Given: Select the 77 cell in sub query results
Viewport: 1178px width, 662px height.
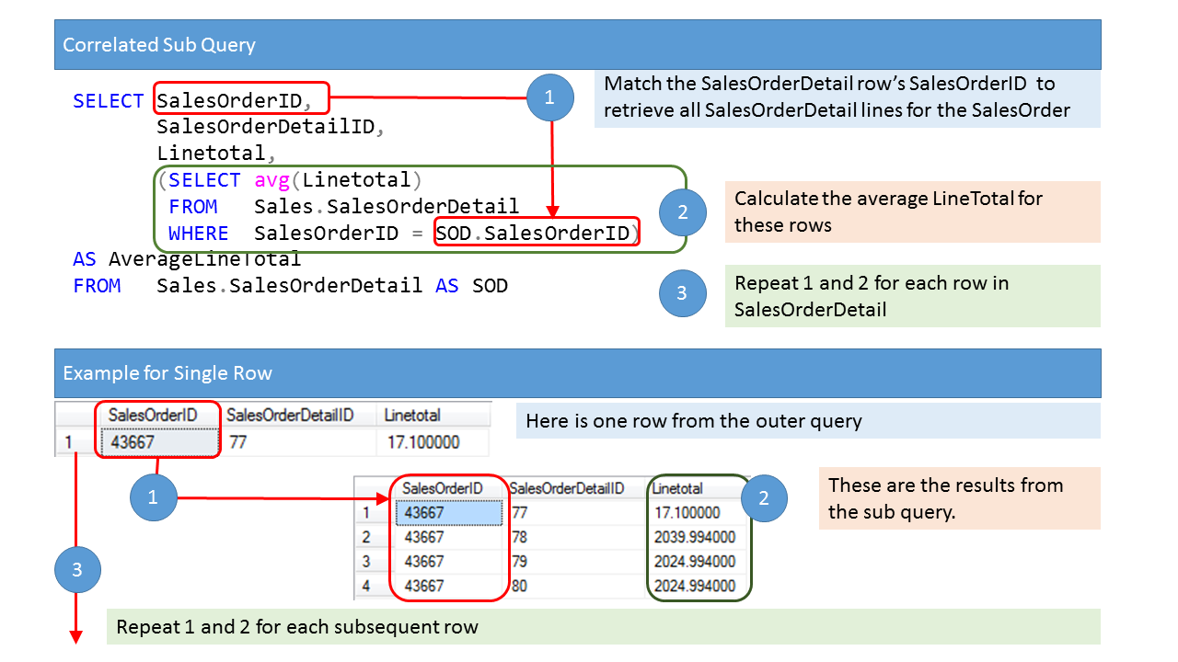Looking at the screenshot, I should point(576,512).
